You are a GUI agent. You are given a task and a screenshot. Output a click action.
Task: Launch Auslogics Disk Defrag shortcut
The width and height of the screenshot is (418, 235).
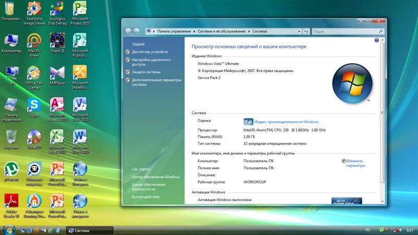pos(57,14)
